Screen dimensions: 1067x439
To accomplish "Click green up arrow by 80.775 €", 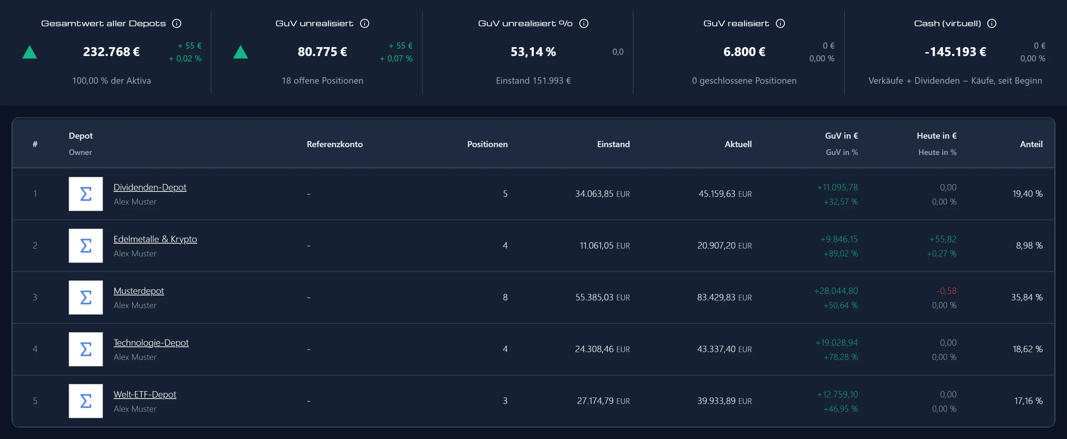I will pos(240,52).
